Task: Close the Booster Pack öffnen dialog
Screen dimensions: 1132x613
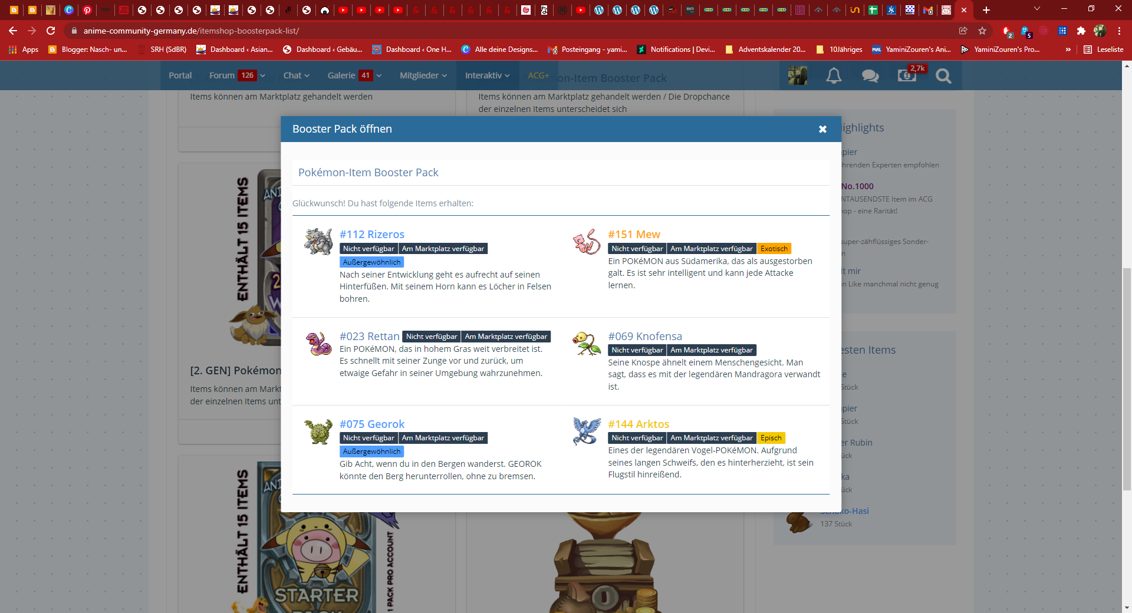Action: coord(822,129)
